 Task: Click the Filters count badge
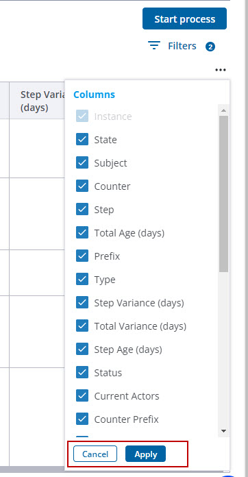[x=210, y=47]
